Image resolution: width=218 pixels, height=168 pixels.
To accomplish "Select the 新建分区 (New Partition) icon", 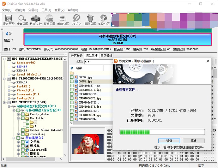I will tap(63, 20).
